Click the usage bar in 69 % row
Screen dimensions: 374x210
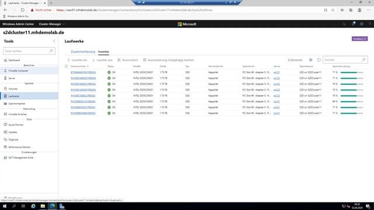352,101
